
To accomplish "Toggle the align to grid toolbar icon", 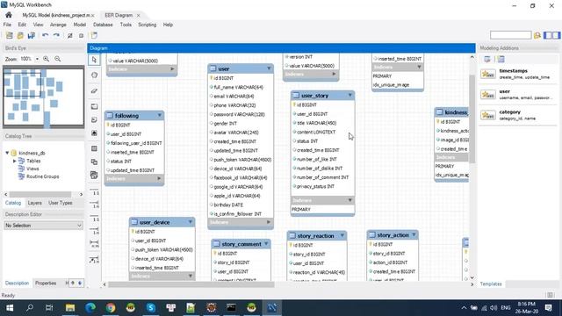I will click(81, 35).
